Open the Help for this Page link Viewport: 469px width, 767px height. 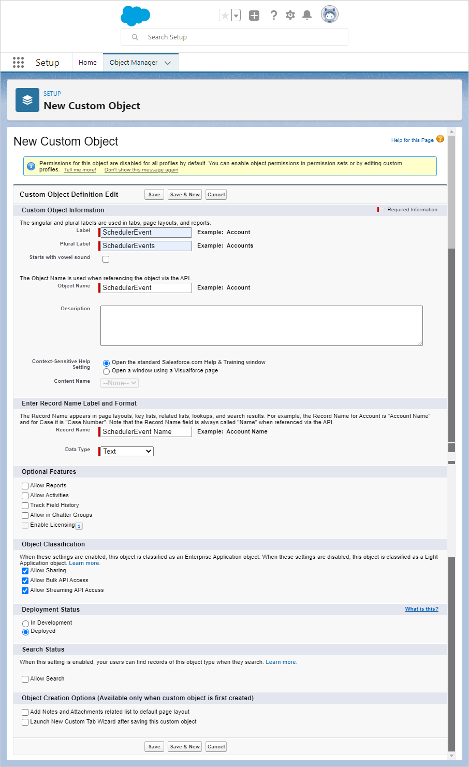(412, 140)
